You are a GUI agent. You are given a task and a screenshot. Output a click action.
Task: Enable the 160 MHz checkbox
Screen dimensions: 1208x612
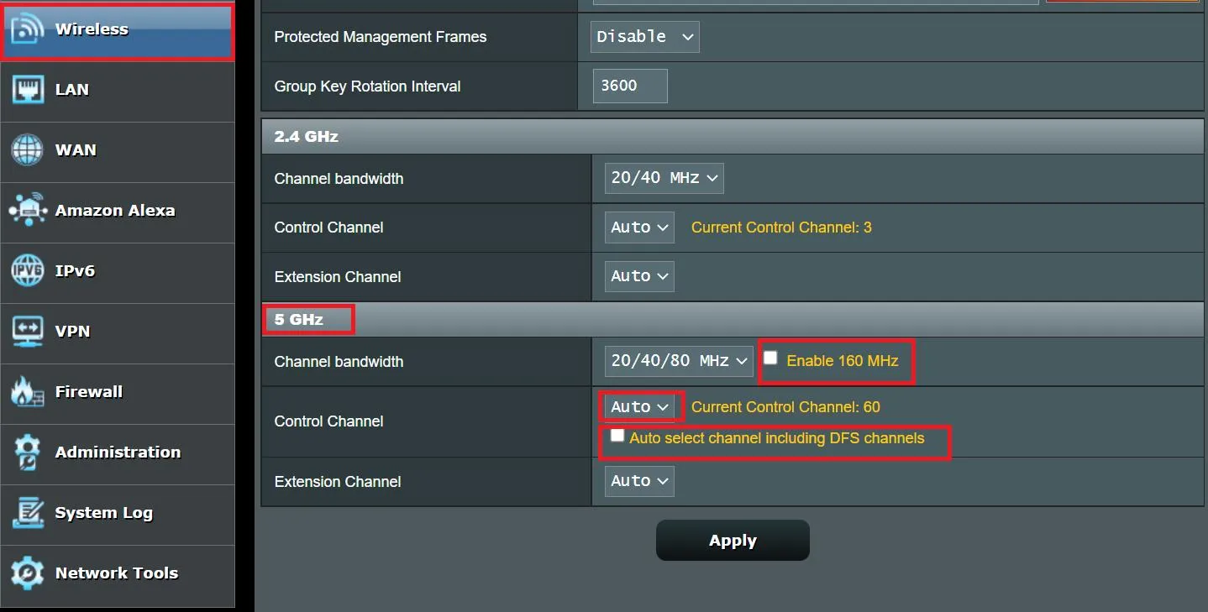click(x=770, y=358)
